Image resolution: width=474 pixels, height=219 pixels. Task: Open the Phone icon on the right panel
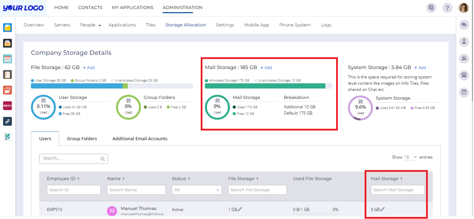464,75
